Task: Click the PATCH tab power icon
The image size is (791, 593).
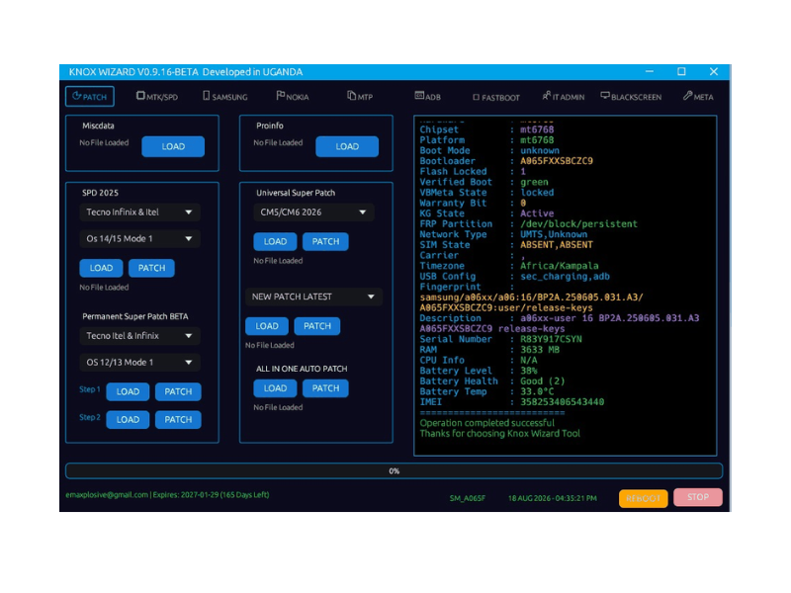Action: point(76,96)
